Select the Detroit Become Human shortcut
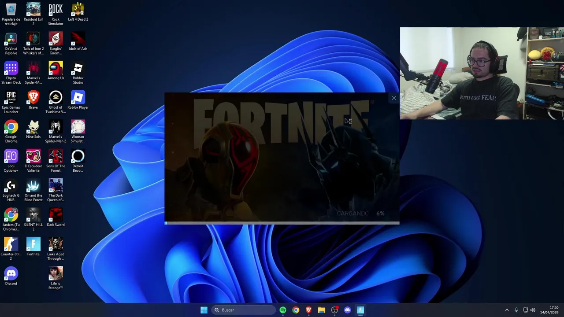 78,161
